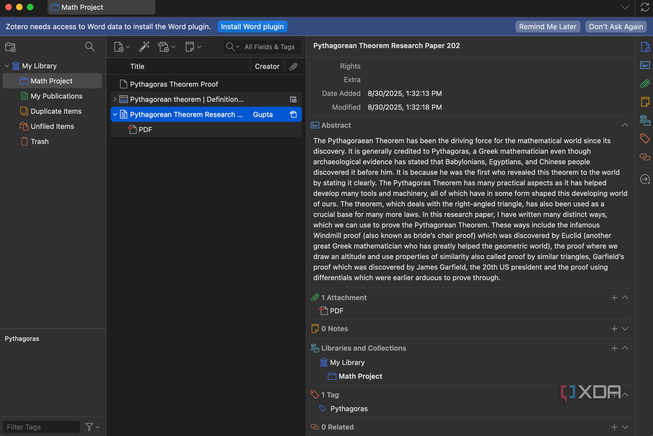This screenshot has height=436, width=653.
Task: Jump to Attachments section paperclip in side rail
Action: [645, 83]
